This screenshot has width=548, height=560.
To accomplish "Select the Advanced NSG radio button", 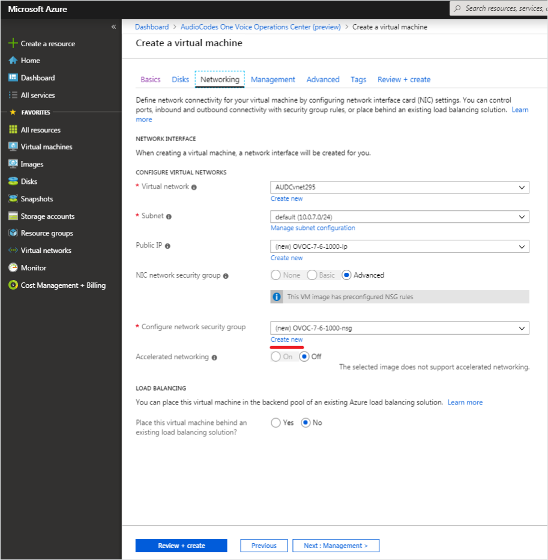I will [346, 275].
